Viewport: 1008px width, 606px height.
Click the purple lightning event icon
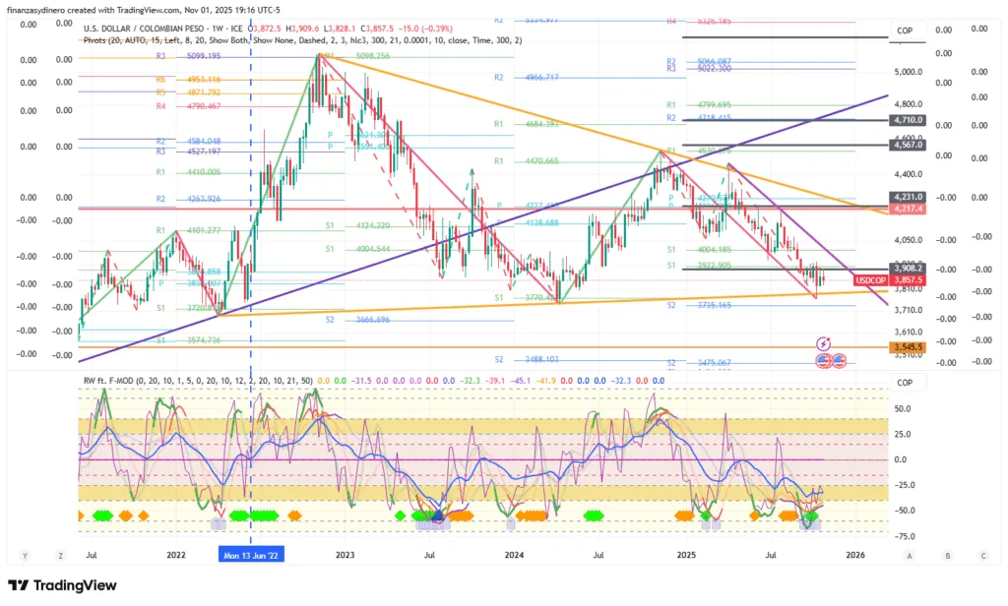coord(825,343)
